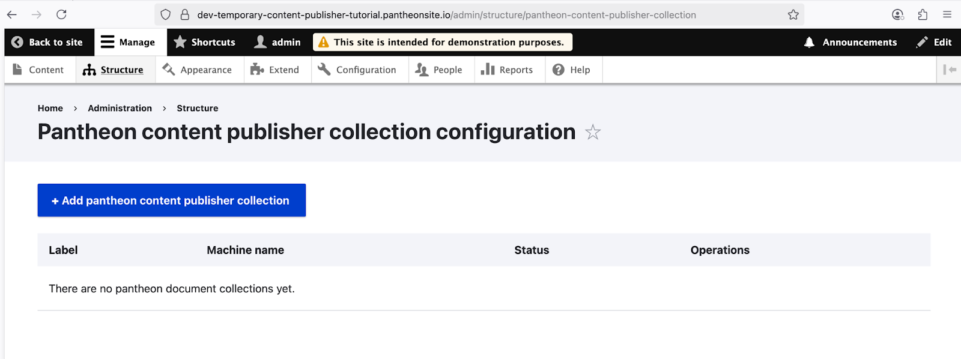Image resolution: width=961 pixels, height=359 pixels.
Task: Open the browser extensions puzzle icon
Action: point(923,14)
